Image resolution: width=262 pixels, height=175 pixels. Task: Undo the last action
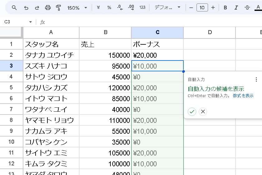tap(26, 8)
